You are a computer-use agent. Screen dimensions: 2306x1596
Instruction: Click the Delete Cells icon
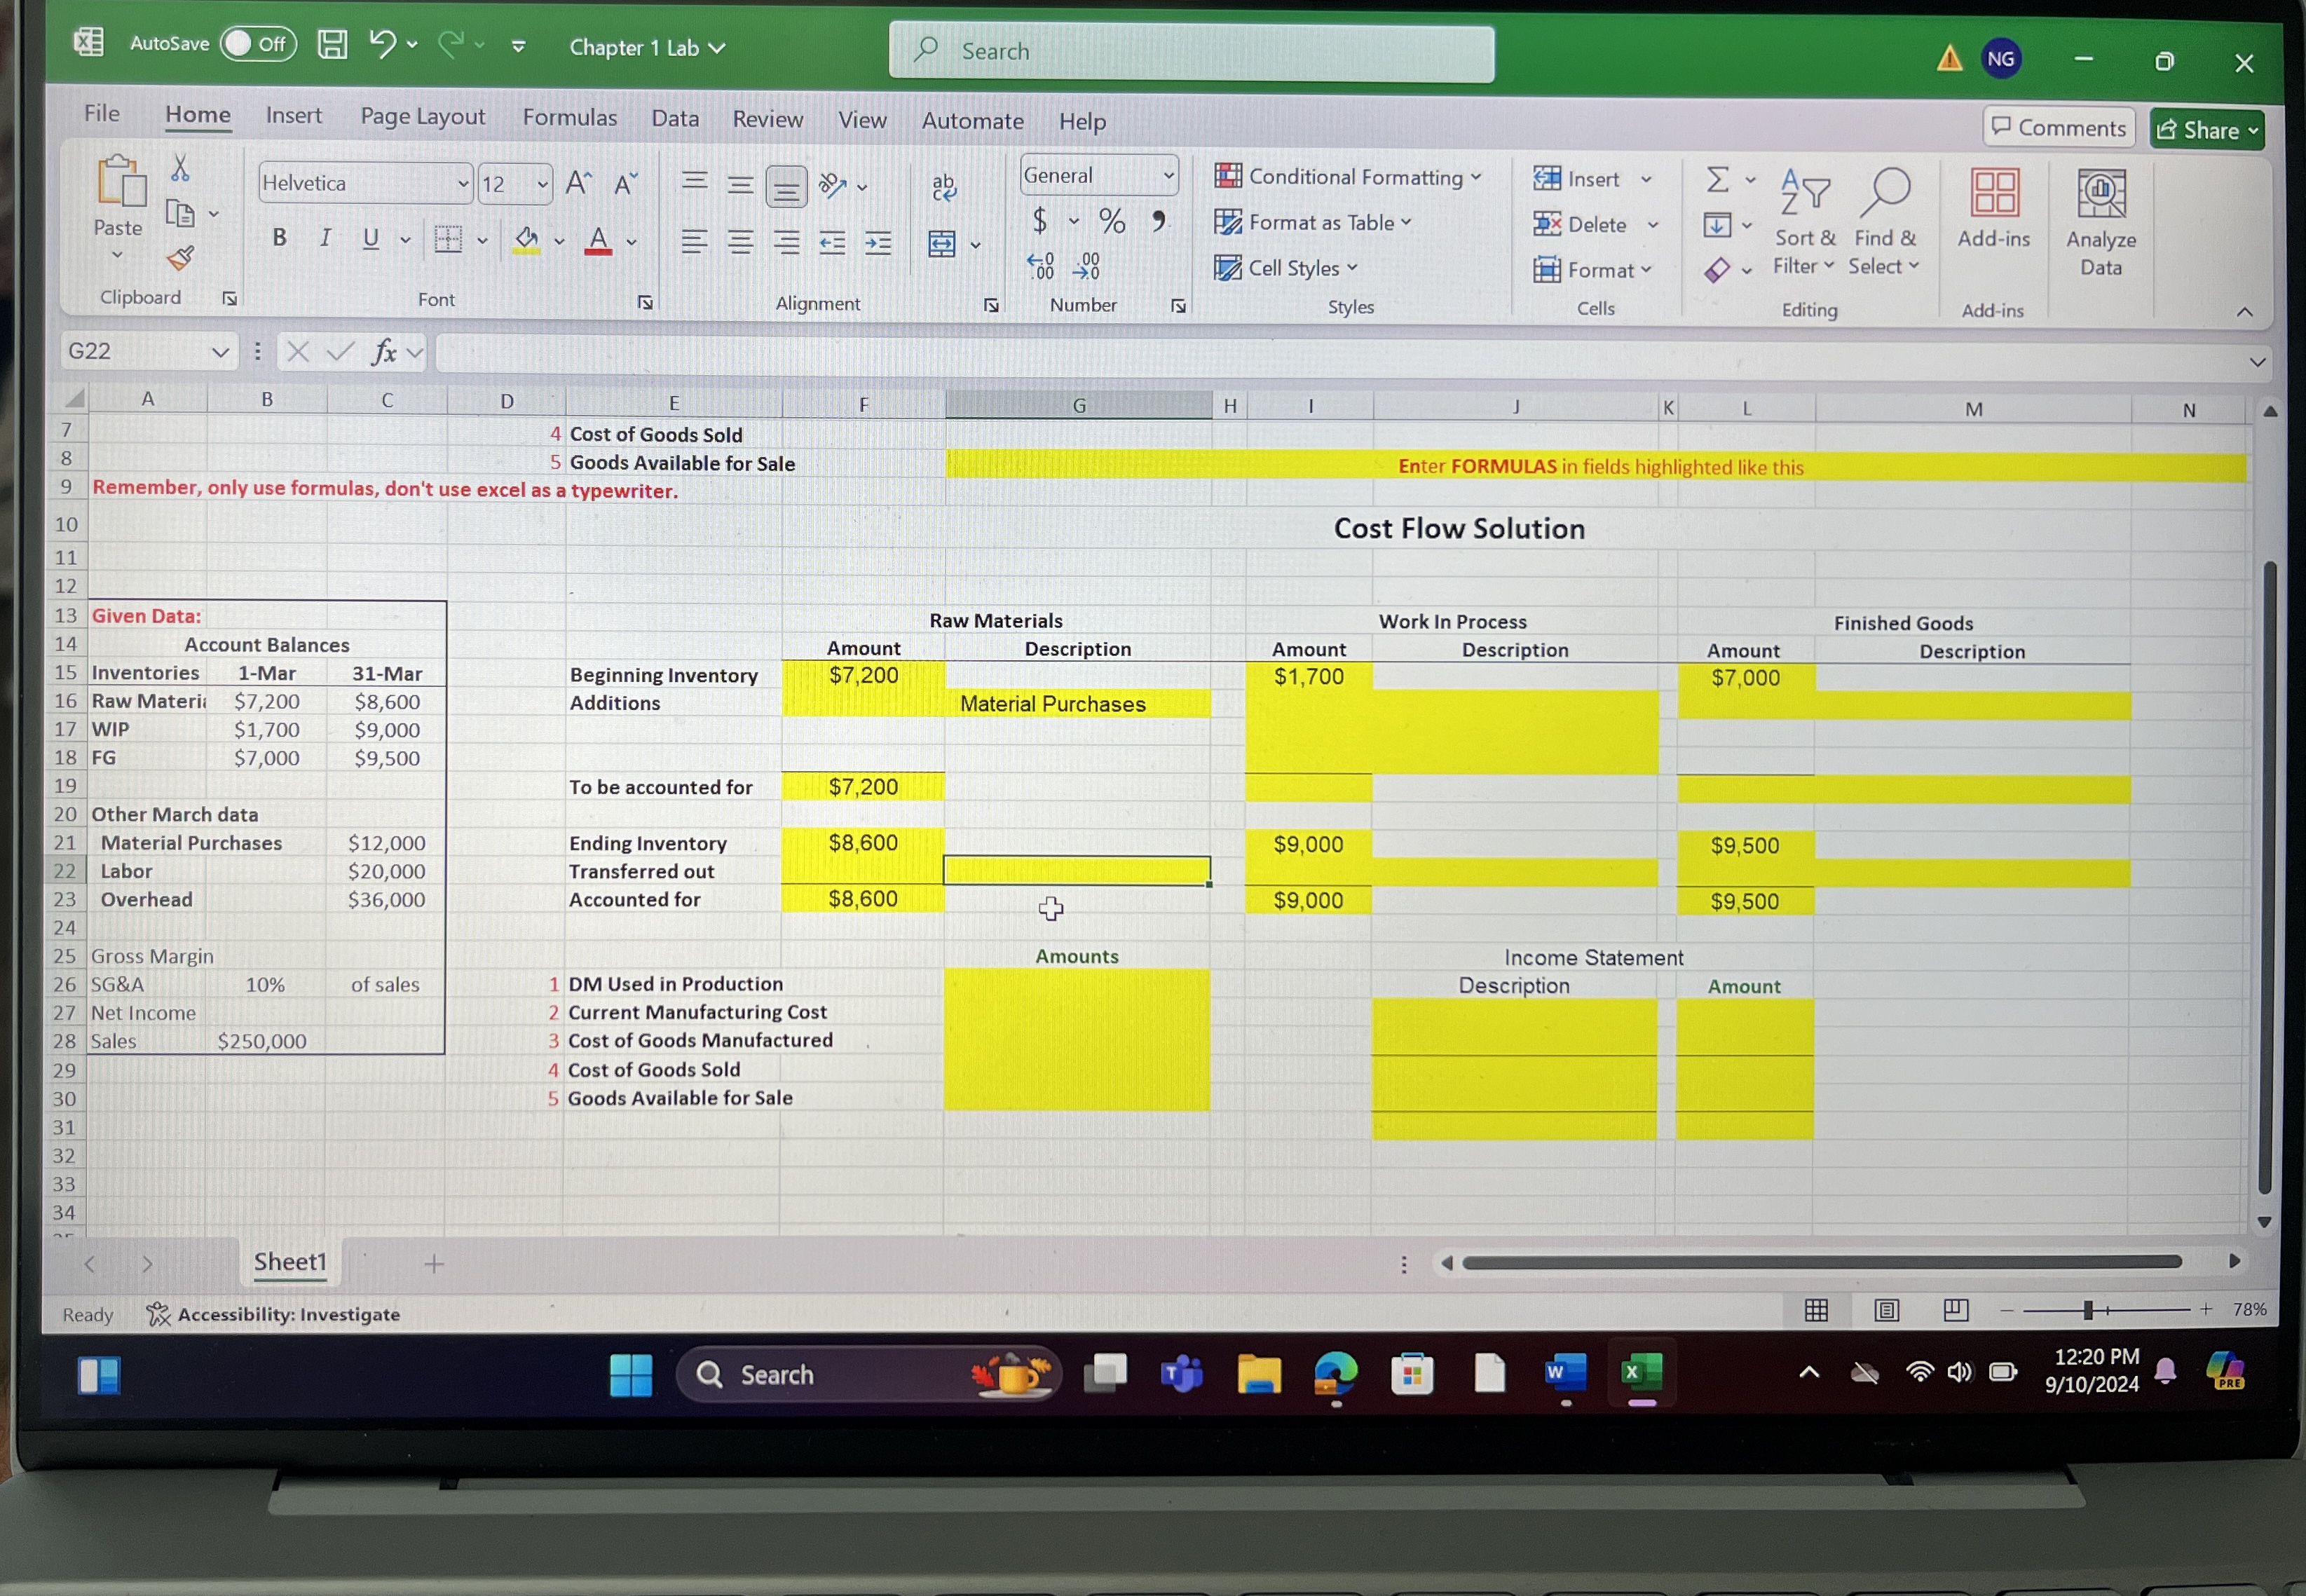1550,221
